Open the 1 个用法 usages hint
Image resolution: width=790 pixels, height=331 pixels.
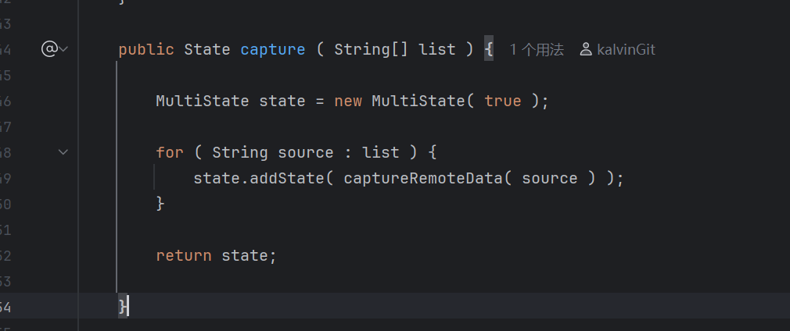pyautogui.click(x=536, y=49)
